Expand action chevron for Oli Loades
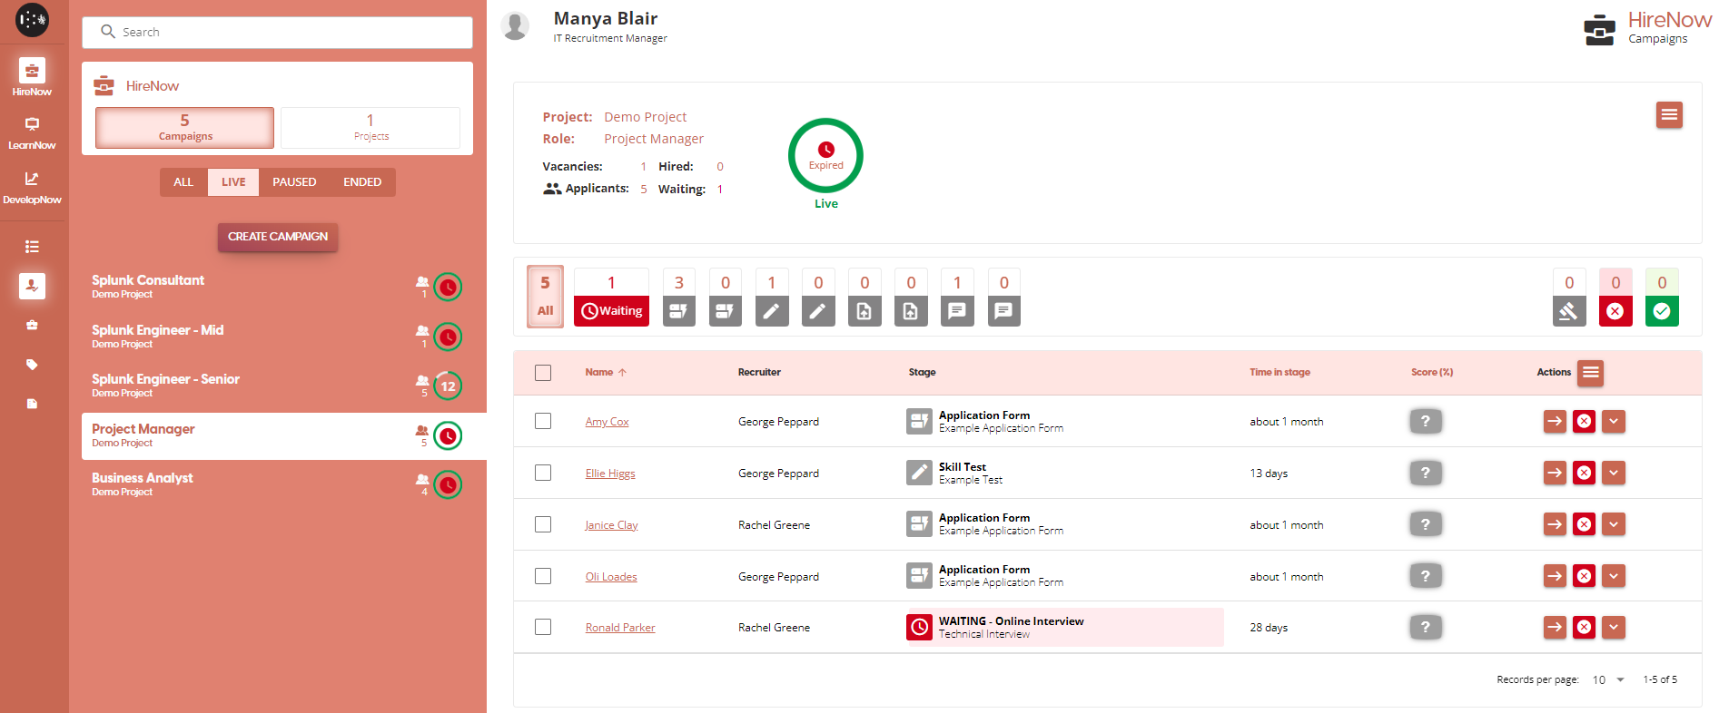Image resolution: width=1719 pixels, height=713 pixels. [1613, 576]
